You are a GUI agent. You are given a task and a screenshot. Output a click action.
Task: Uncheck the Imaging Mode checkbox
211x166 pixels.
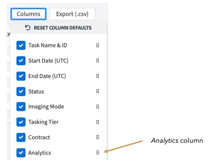[21, 107]
